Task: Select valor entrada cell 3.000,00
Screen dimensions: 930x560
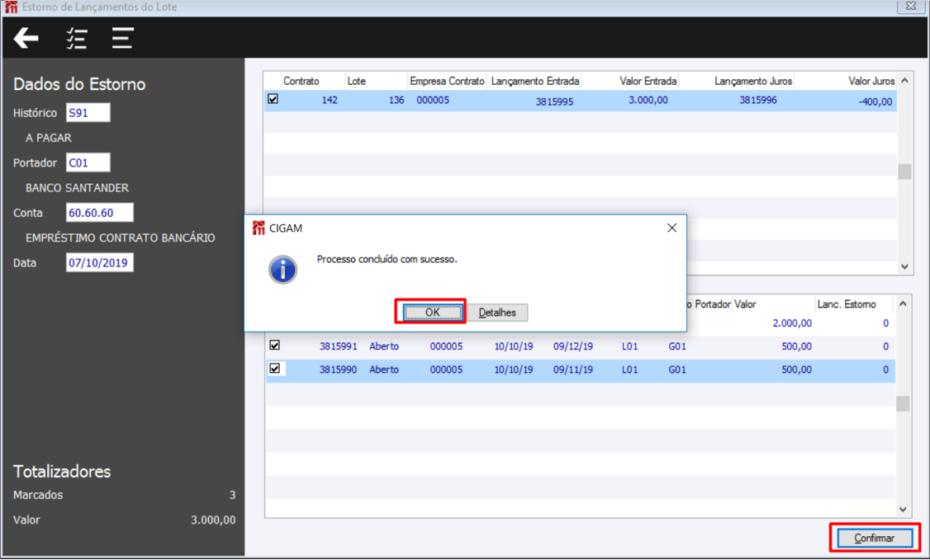Action: [x=648, y=100]
